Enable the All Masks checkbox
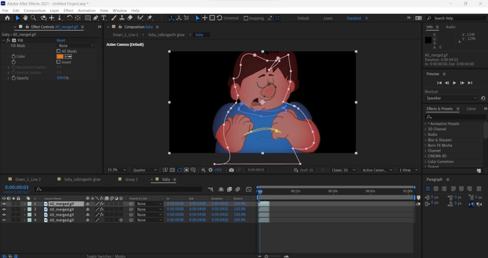Image resolution: width=488 pixels, height=258 pixels. pos(59,51)
